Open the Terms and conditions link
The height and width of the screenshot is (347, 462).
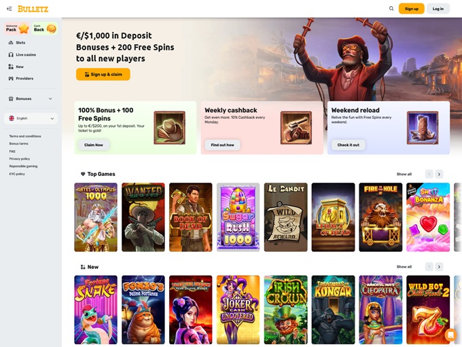[25, 136]
